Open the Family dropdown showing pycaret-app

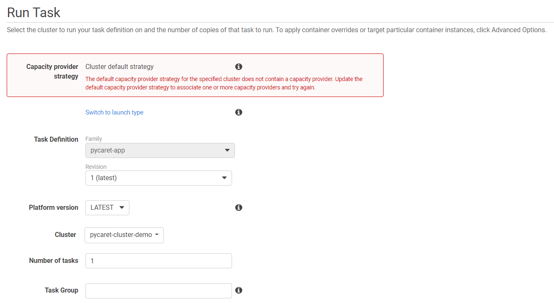pos(160,150)
